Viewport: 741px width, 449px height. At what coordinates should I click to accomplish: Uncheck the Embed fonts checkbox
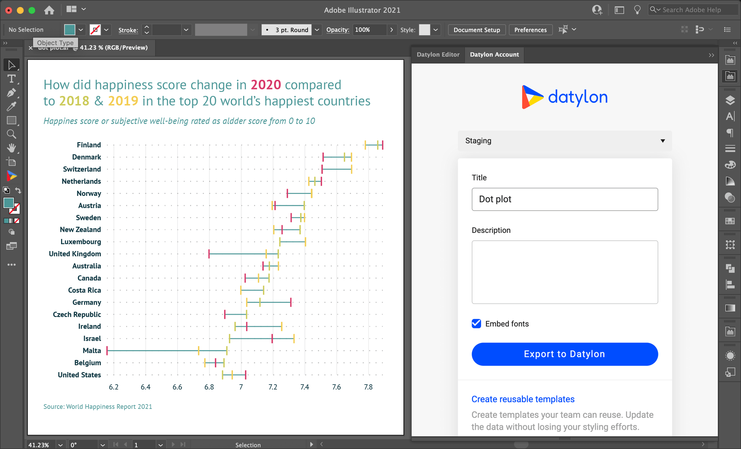pyautogui.click(x=476, y=323)
